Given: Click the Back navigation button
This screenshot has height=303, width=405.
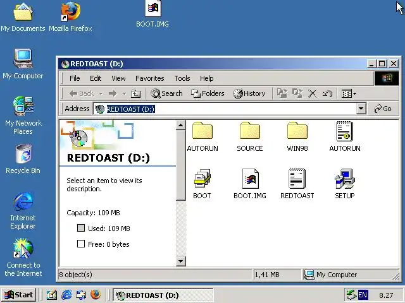Looking at the screenshot, I should [82, 93].
